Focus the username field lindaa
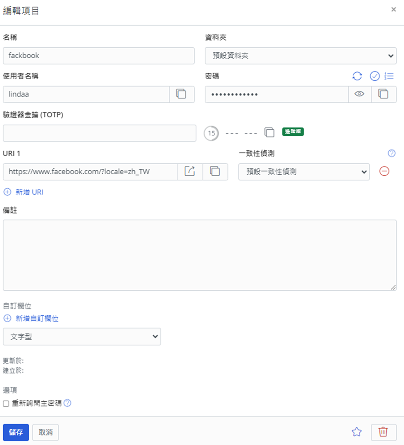404x445 pixels. coord(86,94)
